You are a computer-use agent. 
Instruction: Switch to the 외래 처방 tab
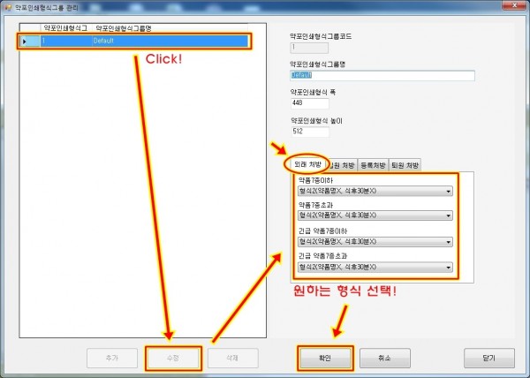pyautogui.click(x=307, y=164)
